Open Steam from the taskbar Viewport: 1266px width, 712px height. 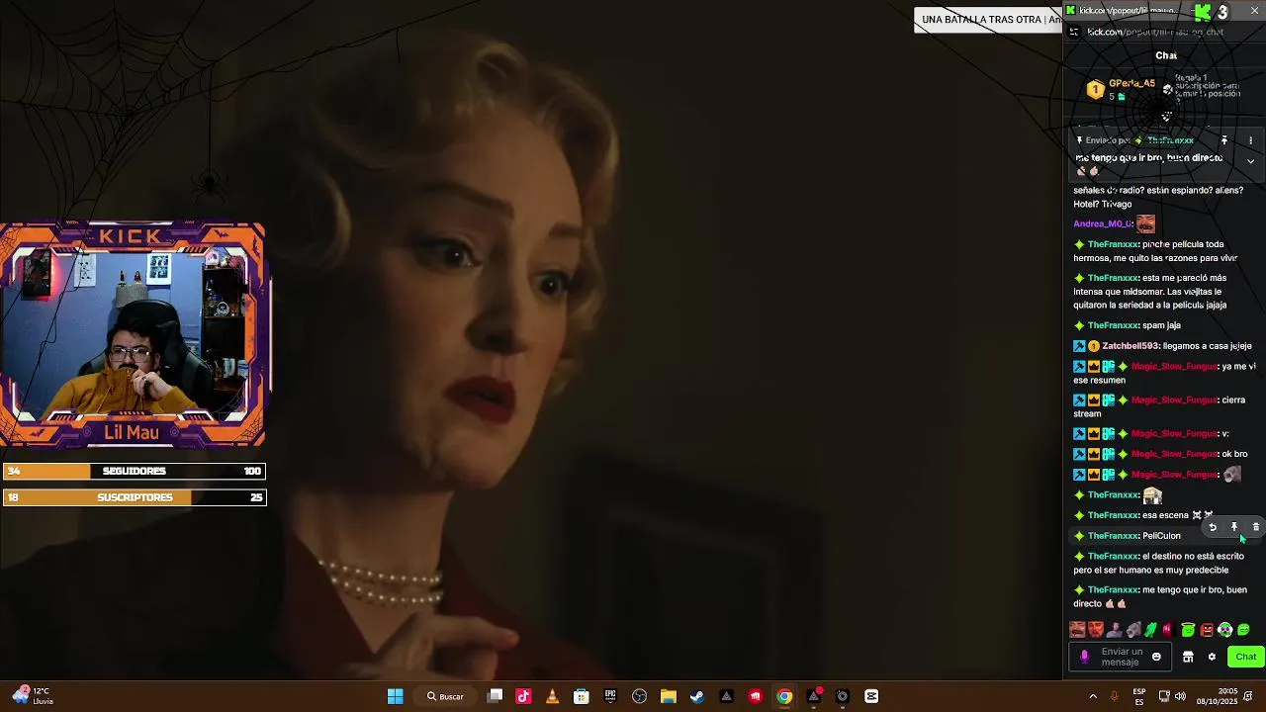(x=697, y=696)
